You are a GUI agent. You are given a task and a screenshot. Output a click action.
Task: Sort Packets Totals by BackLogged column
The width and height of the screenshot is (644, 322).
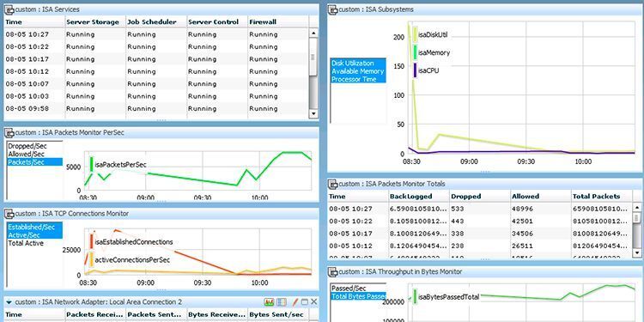(x=419, y=197)
